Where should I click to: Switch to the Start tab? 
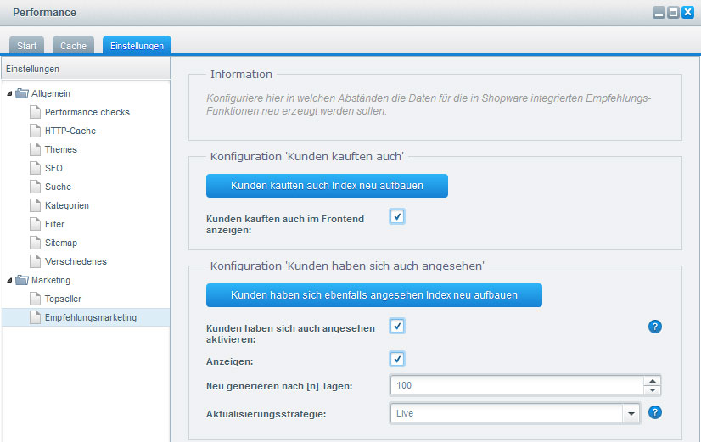(x=27, y=46)
